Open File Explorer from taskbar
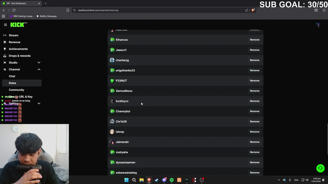 (141, 180)
